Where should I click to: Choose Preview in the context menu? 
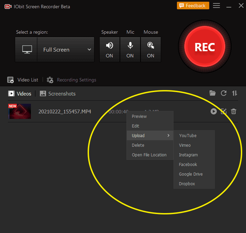pyautogui.click(x=150, y=116)
